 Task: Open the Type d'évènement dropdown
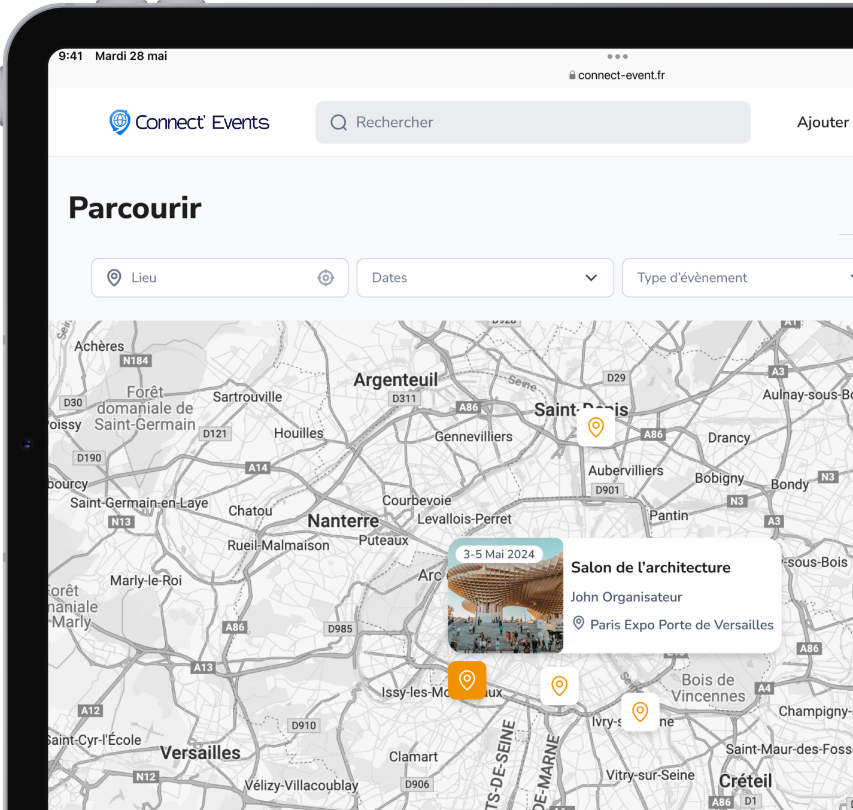(736, 278)
